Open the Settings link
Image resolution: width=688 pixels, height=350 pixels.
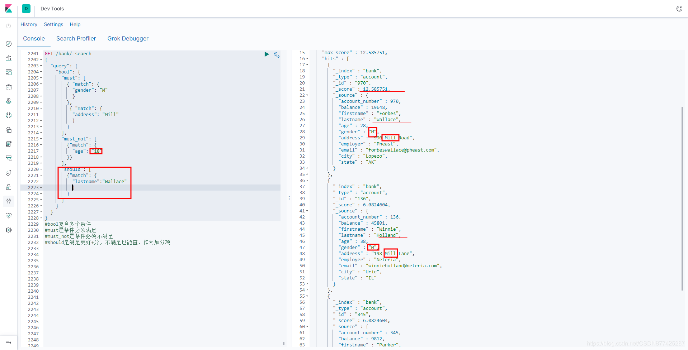pyautogui.click(x=53, y=24)
